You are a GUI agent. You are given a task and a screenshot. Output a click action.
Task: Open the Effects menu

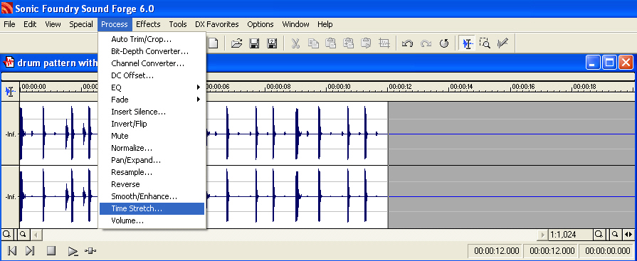coord(148,24)
